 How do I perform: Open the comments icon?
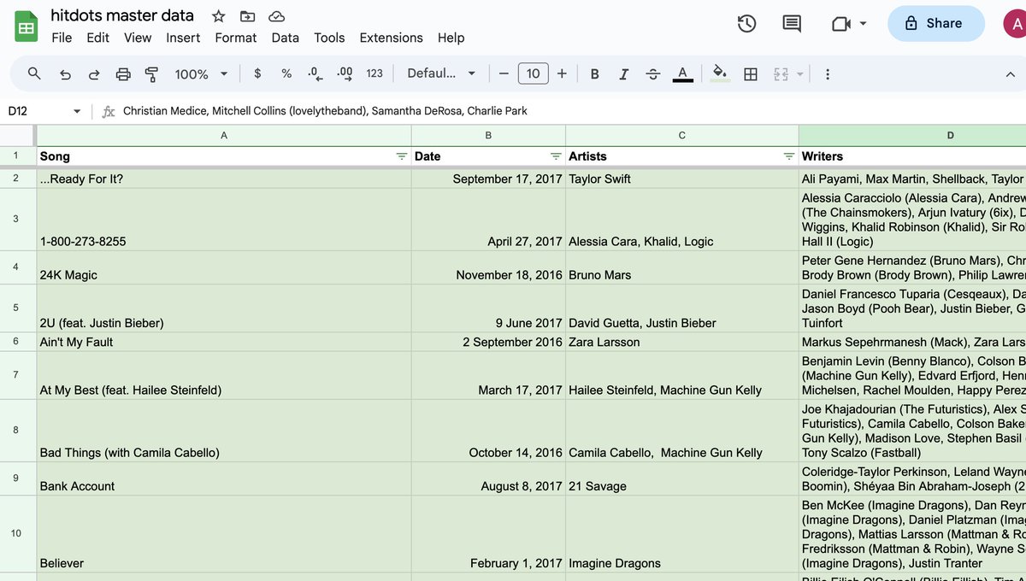tap(792, 24)
